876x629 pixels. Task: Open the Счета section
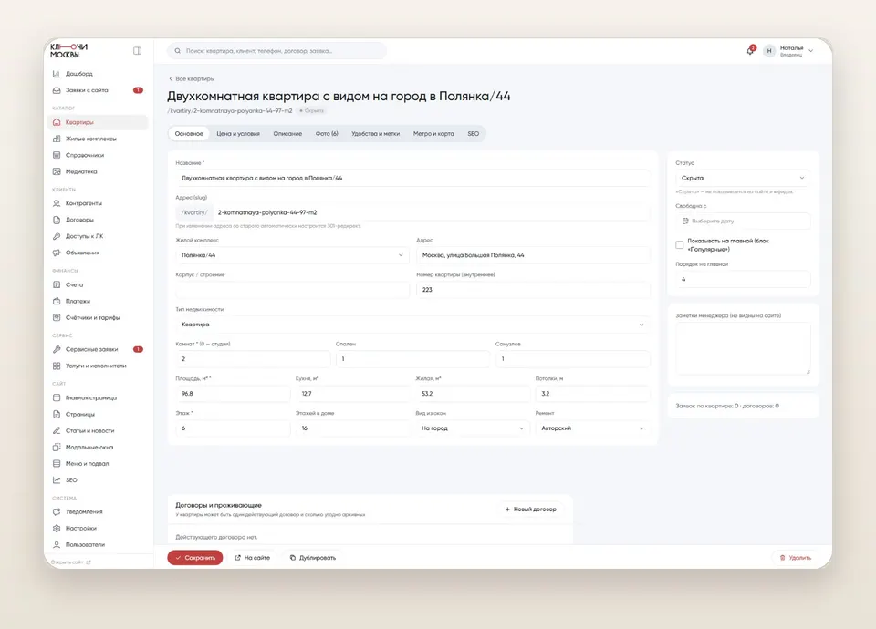coord(98,284)
